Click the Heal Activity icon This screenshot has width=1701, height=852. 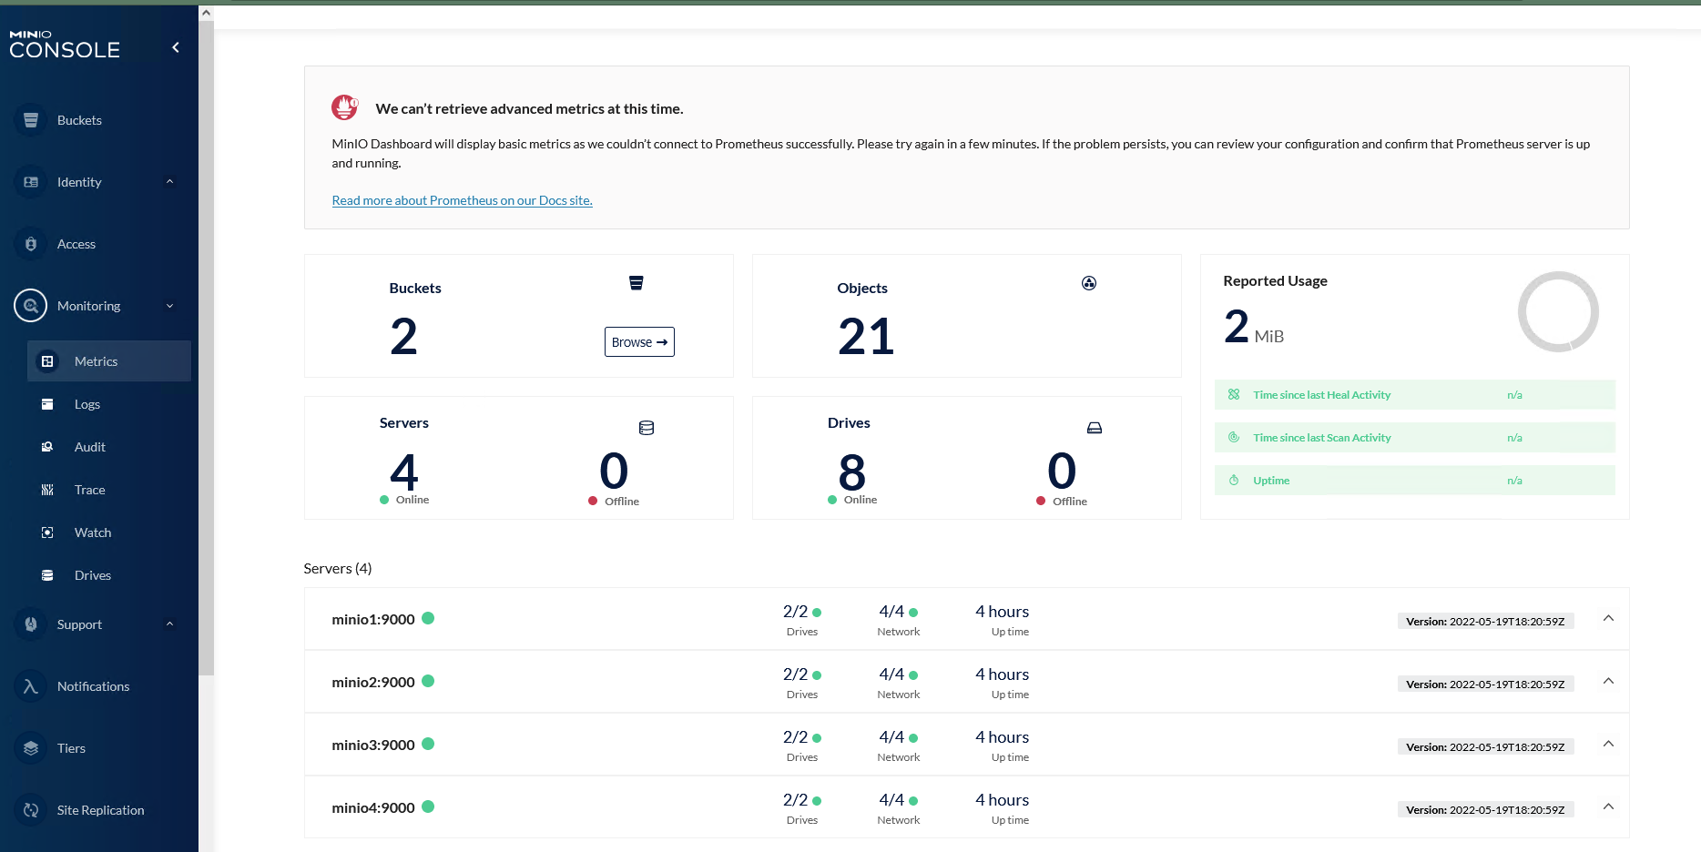[1234, 394]
